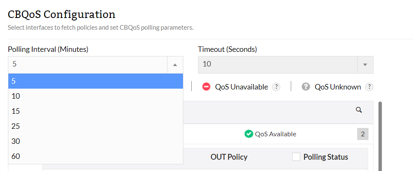The width and height of the screenshot is (414, 171).
Task: Click the Polling Interval input field
Action: coord(88,65)
